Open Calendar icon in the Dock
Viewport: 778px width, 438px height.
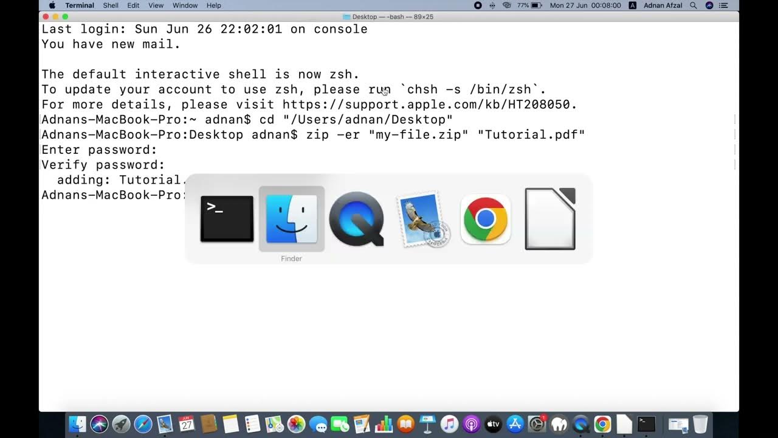[x=187, y=424]
